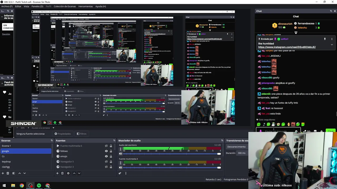Screen dimensions: 337x189
Task: Move the selected scene up
Action: tap(19, 173)
